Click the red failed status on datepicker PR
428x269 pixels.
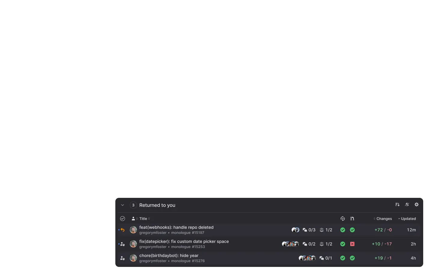pos(352,244)
